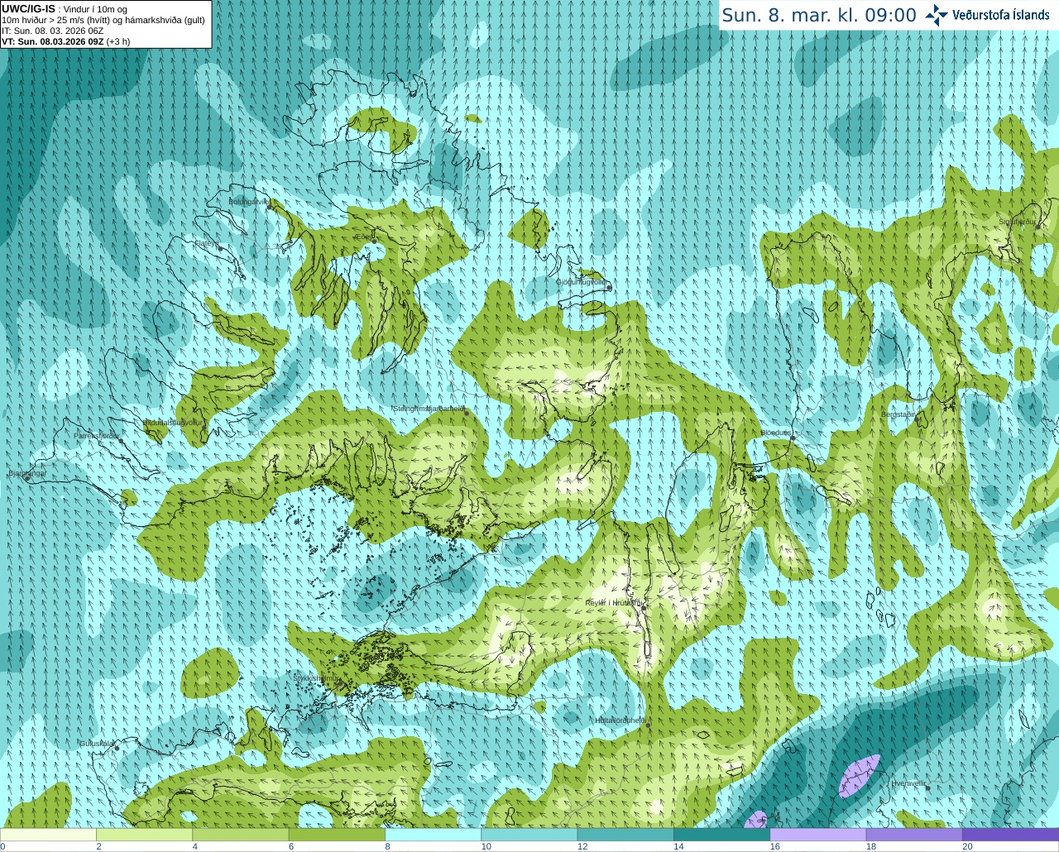
Task: Click the Bjargtangar station label
Action: click(x=26, y=473)
